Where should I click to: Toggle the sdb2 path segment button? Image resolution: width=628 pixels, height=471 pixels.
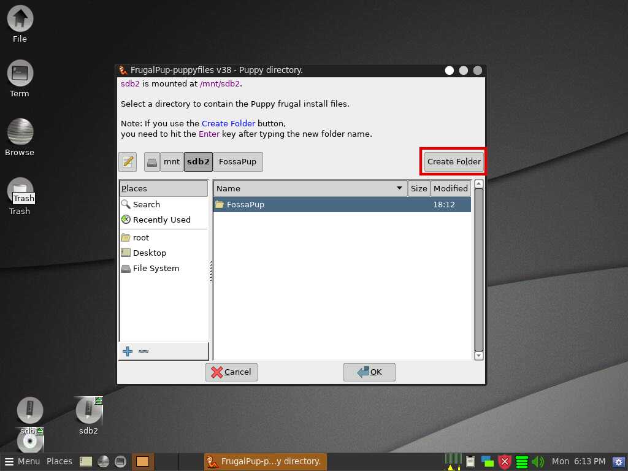[198, 162]
